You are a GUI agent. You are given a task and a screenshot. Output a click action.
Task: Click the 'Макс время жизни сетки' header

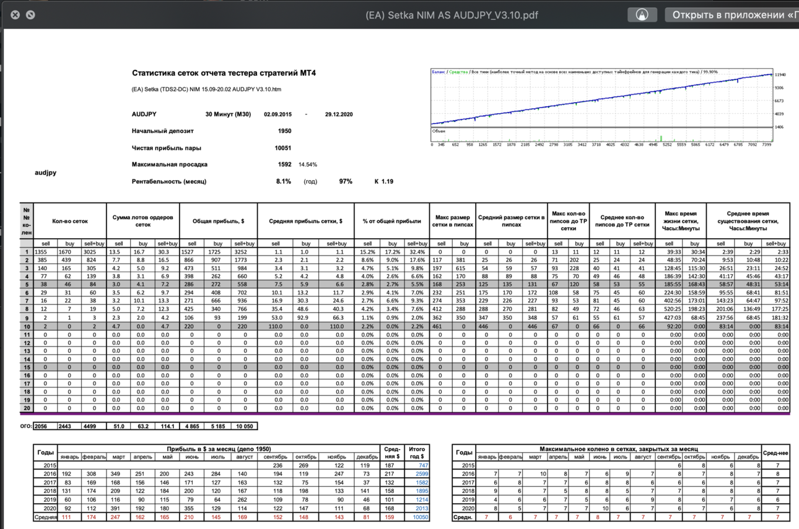point(681,221)
